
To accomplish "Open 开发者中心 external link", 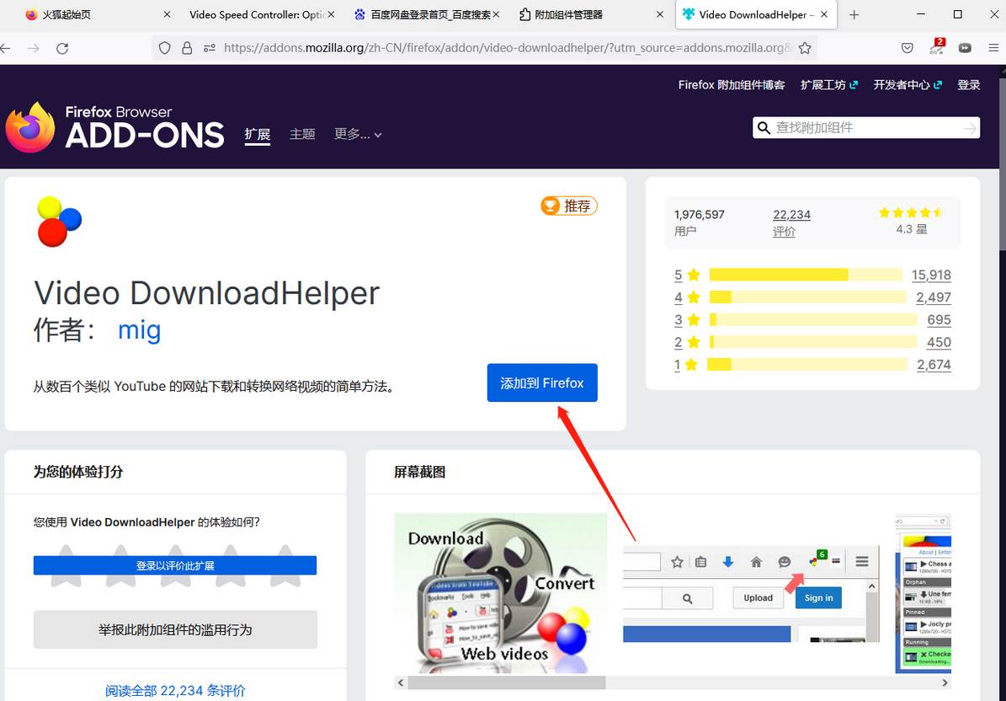I will 908,85.
